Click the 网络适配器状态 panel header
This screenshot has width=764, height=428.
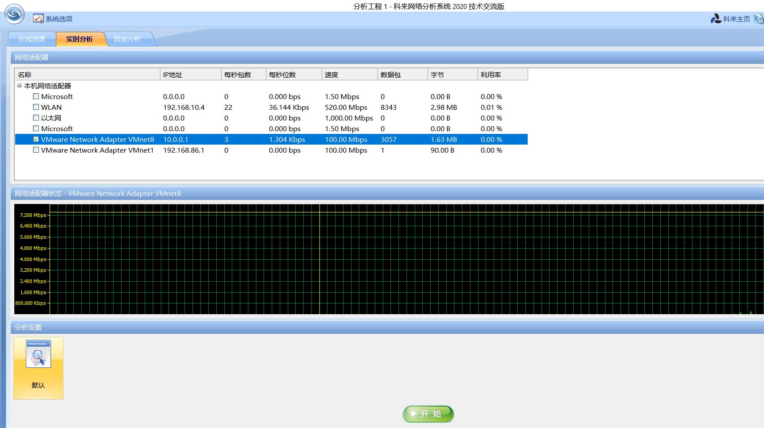[x=387, y=193]
